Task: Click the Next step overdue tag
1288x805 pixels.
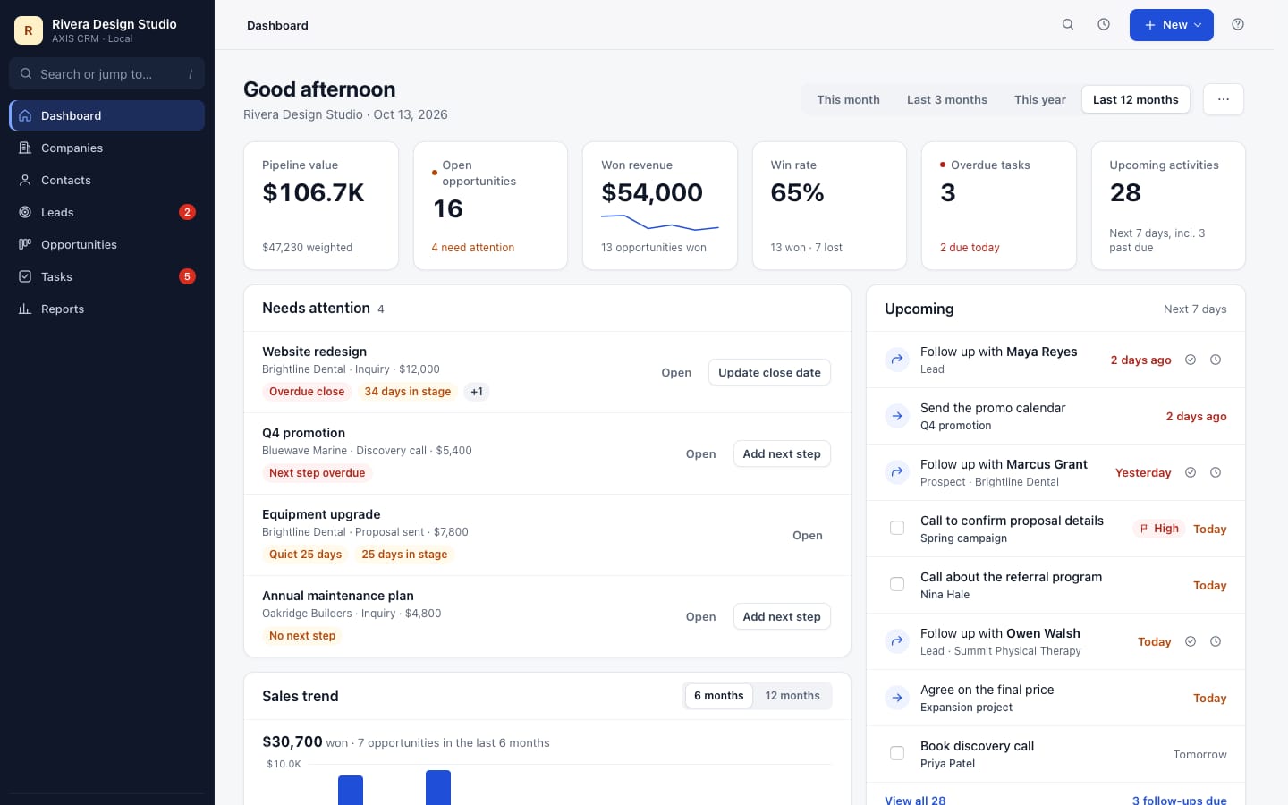Action: [x=318, y=473]
